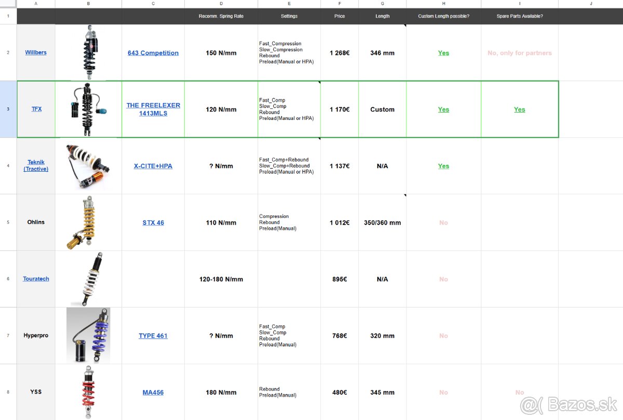This screenshot has height=420, width=623.
Task: Select column F header
Action: [340, 4]
